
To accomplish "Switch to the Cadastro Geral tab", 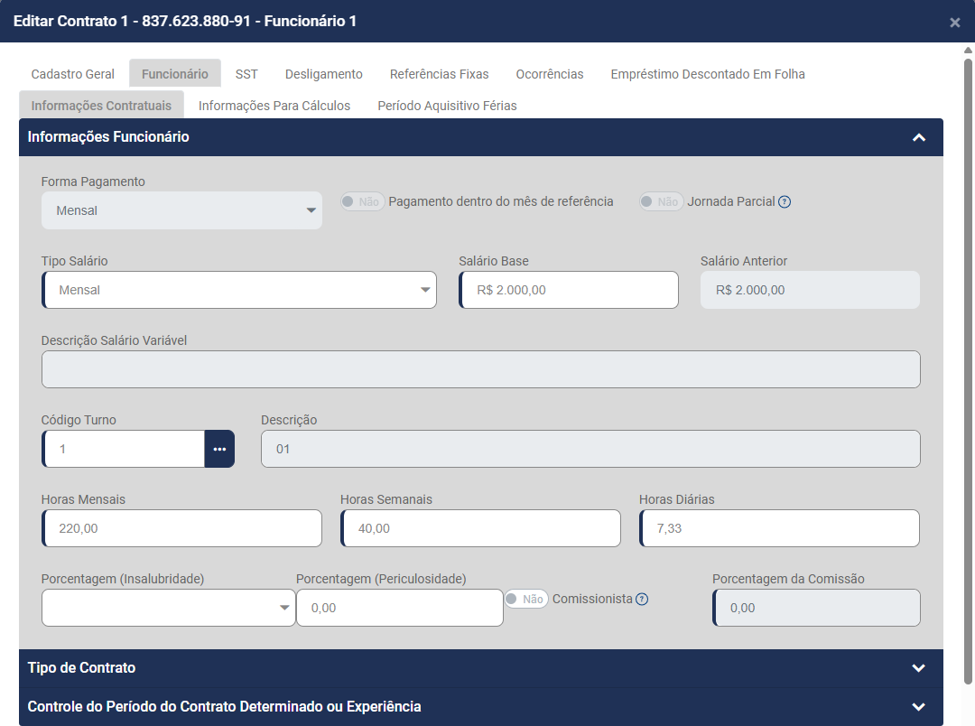I will [72, 74].
